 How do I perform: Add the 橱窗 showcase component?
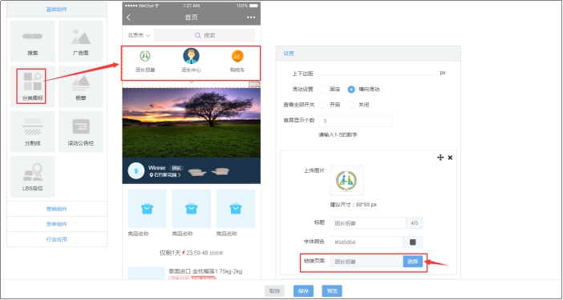(81, 86)
